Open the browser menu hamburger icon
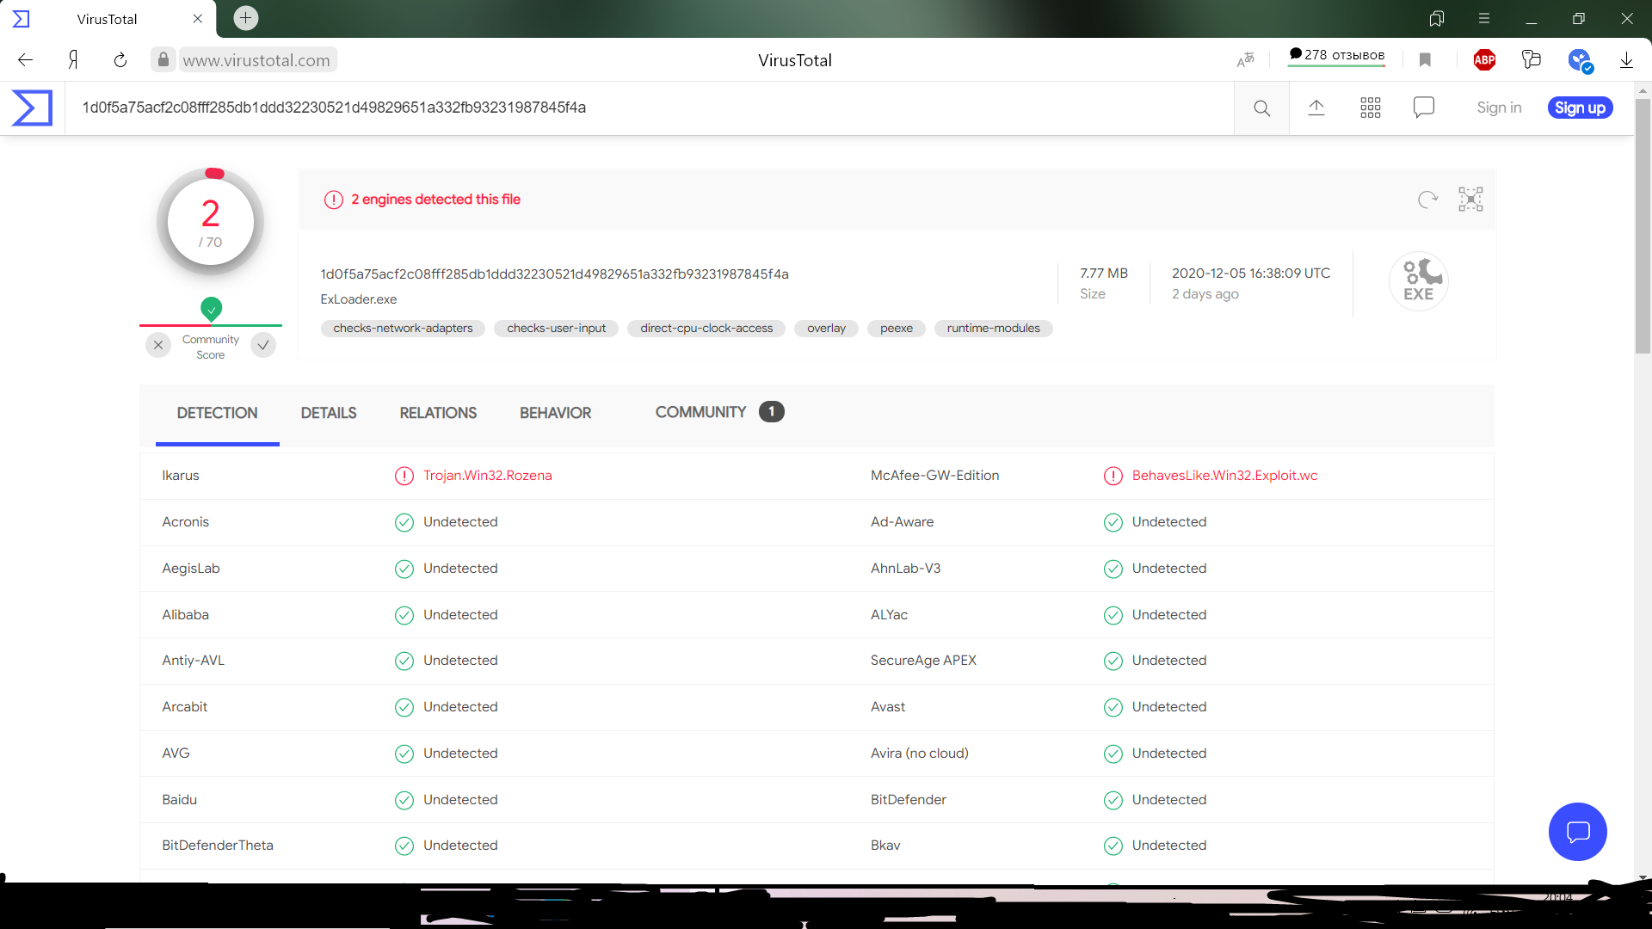This screenshot has height=929, width=1652. pyautogui.click(x=1484, y=18)
